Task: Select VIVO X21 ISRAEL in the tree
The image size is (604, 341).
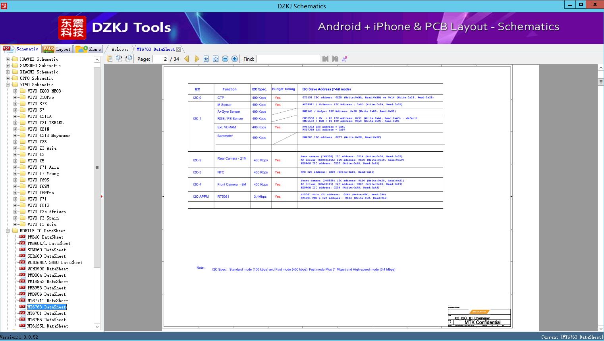Action: click(45, 123)
